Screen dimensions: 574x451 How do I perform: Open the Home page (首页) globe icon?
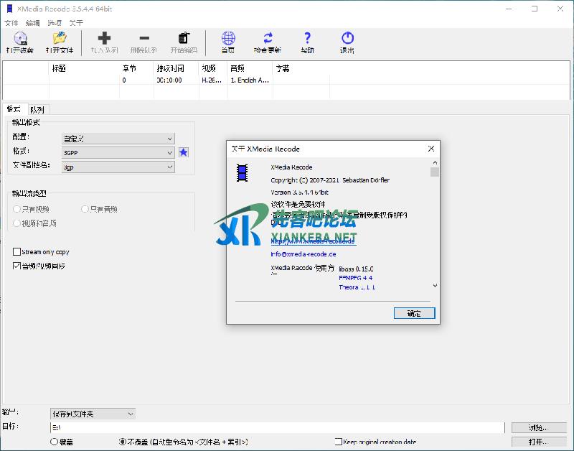(x=228, y=39)
